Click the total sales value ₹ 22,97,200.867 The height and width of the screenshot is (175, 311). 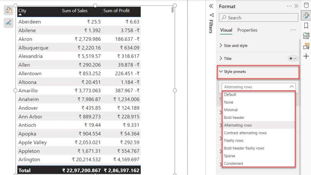[x=81, y=170]
